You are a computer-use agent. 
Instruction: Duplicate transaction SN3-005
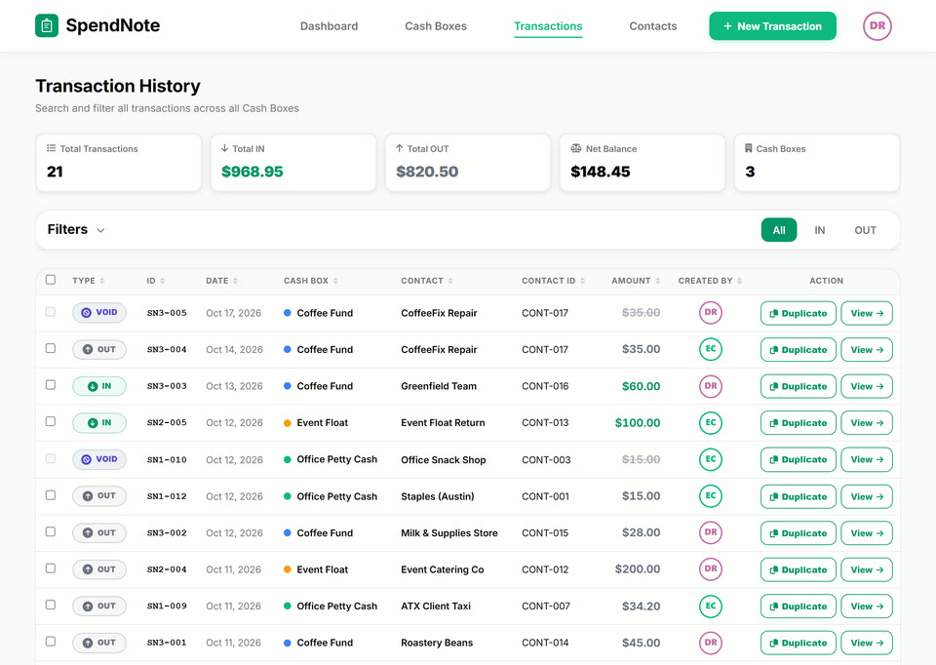(x=799, y=313)
